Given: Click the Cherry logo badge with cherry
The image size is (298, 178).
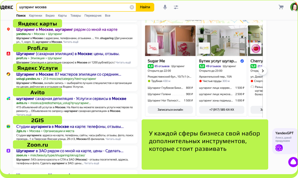Looking at the screenshot, I should pyautogui.click(x=256, y=48).
